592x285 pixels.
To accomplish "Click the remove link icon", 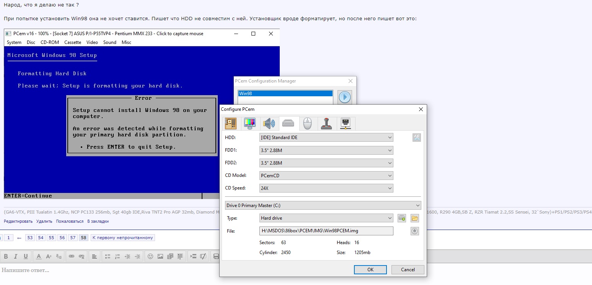I will pos(82,256).
